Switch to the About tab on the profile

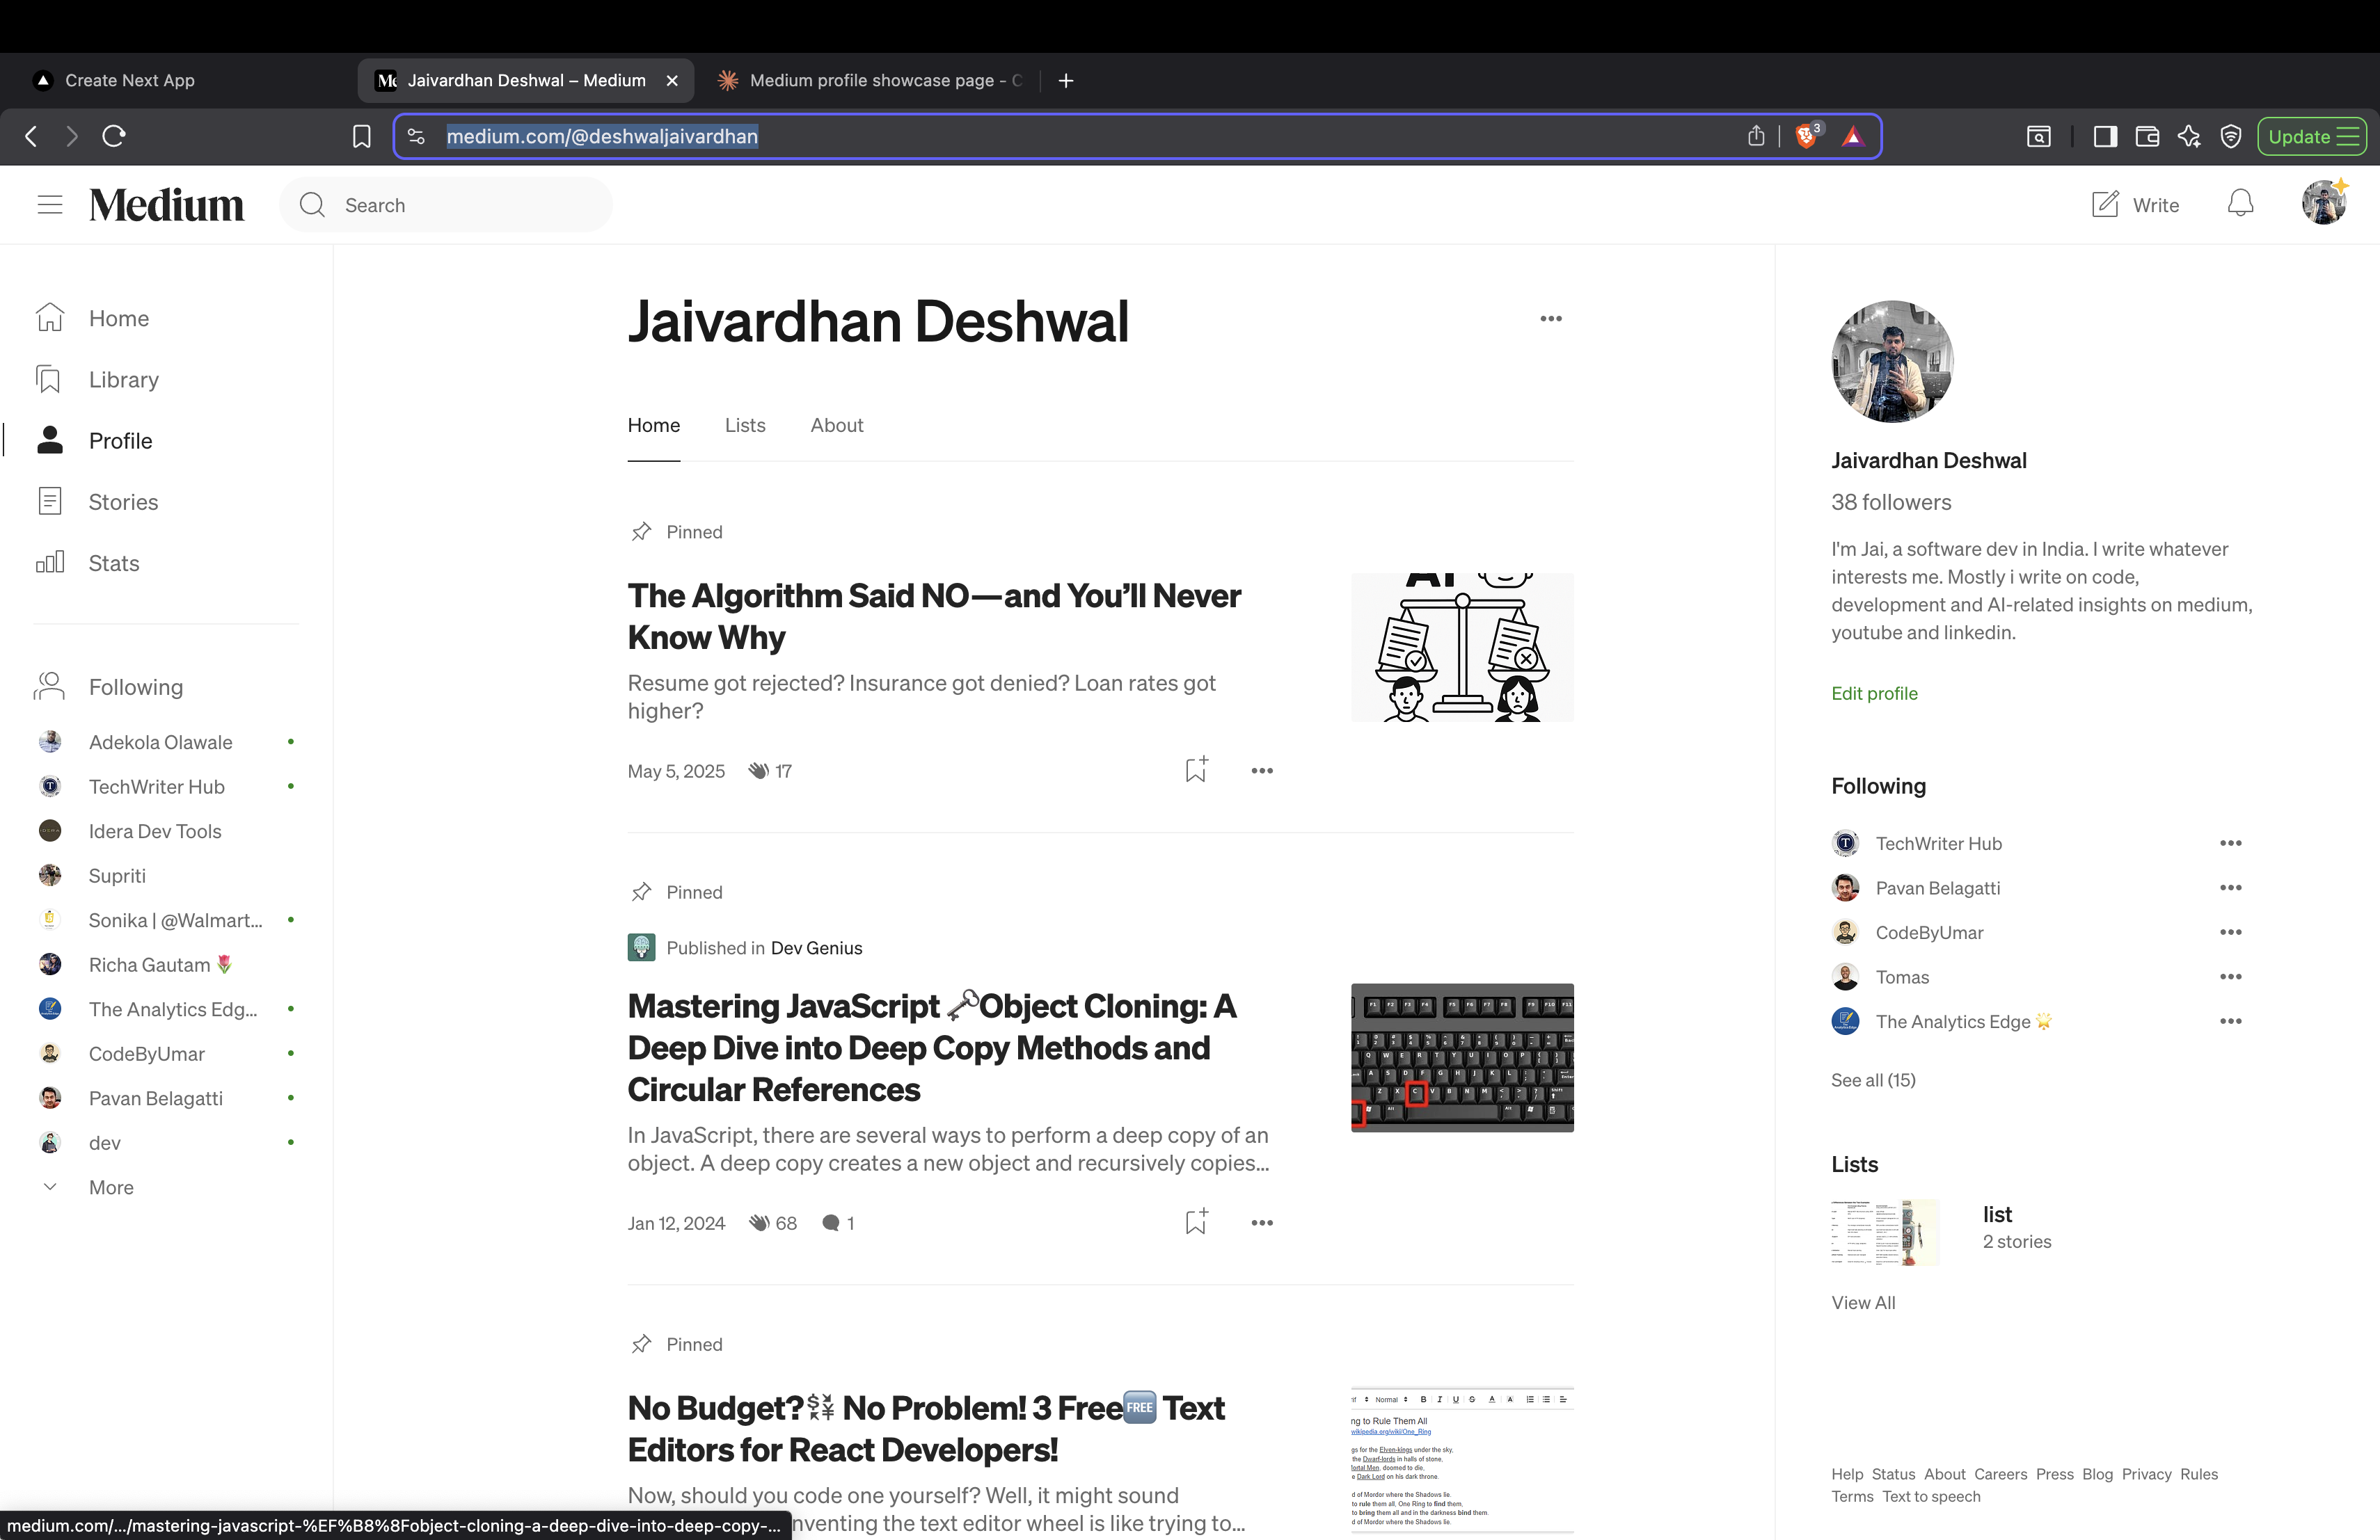836,425
